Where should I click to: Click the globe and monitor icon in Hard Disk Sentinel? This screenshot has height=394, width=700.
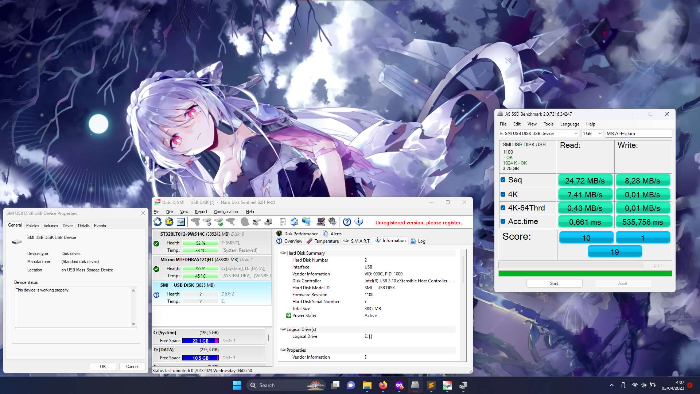tap(306, 222)
